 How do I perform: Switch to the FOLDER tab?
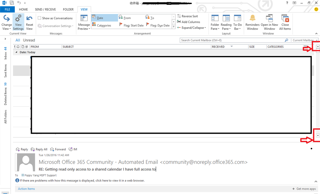coord(68,9)
